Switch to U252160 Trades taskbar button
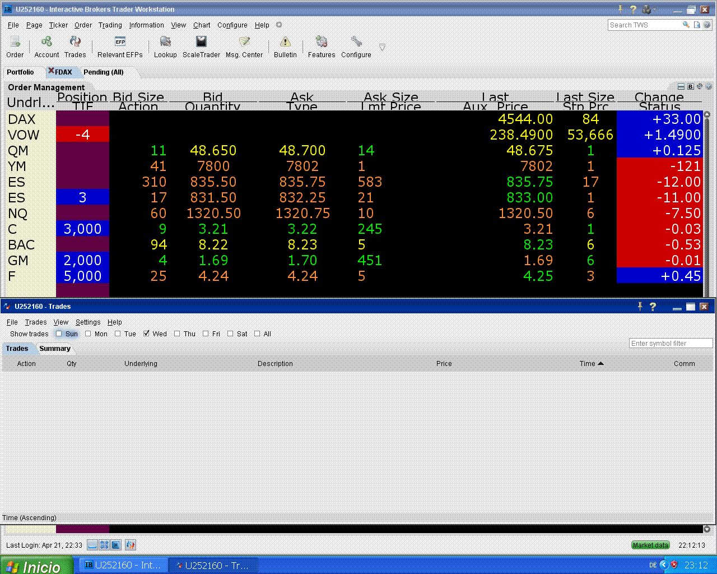This screenshot has width=717, height=574. point(213,566)
